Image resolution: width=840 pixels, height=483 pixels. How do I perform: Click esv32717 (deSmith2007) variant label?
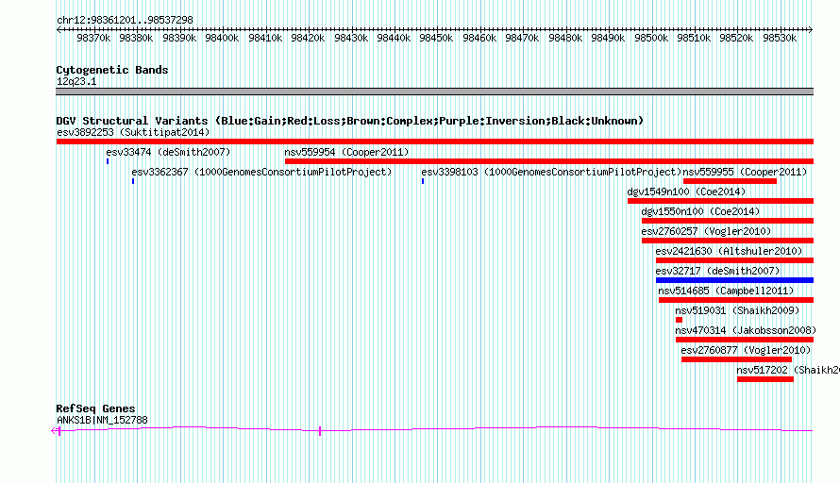pos(718,271)
